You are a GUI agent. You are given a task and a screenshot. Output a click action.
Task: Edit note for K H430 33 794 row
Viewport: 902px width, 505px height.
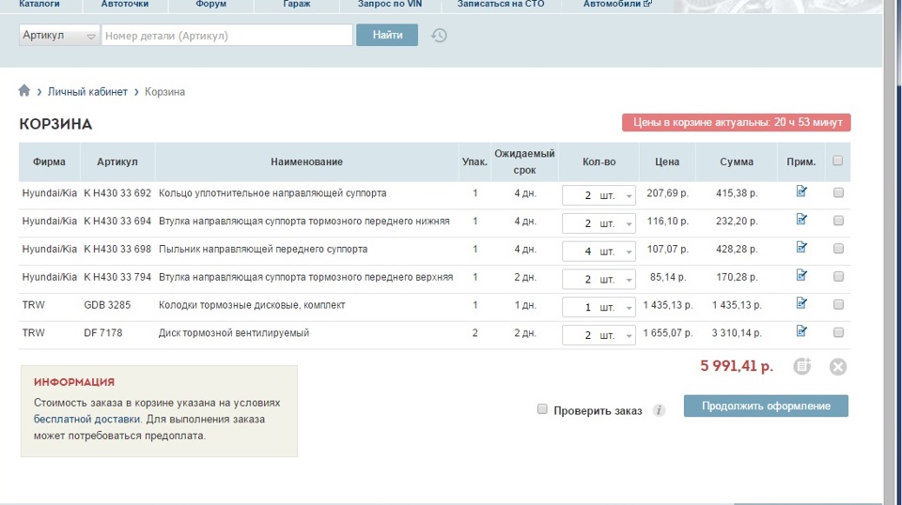pyautogui.click(x=801, y=275)
